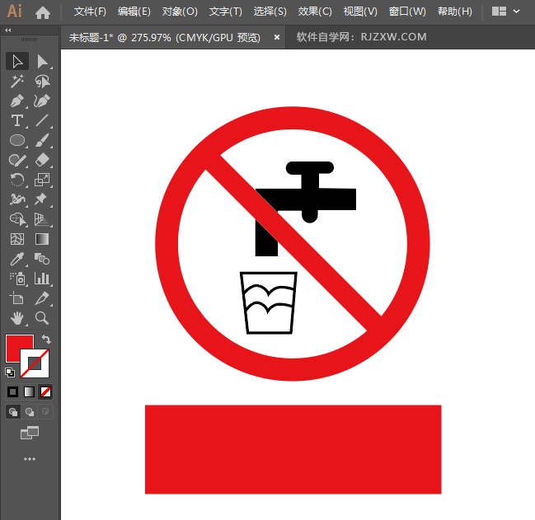Collapse the tools panel with double arrows
The width and height of the screenshot is (535, 520).
[x=8, y=30]
